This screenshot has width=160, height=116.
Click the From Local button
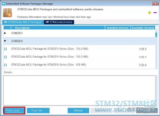pyautogui.click(x=14, y=110)
